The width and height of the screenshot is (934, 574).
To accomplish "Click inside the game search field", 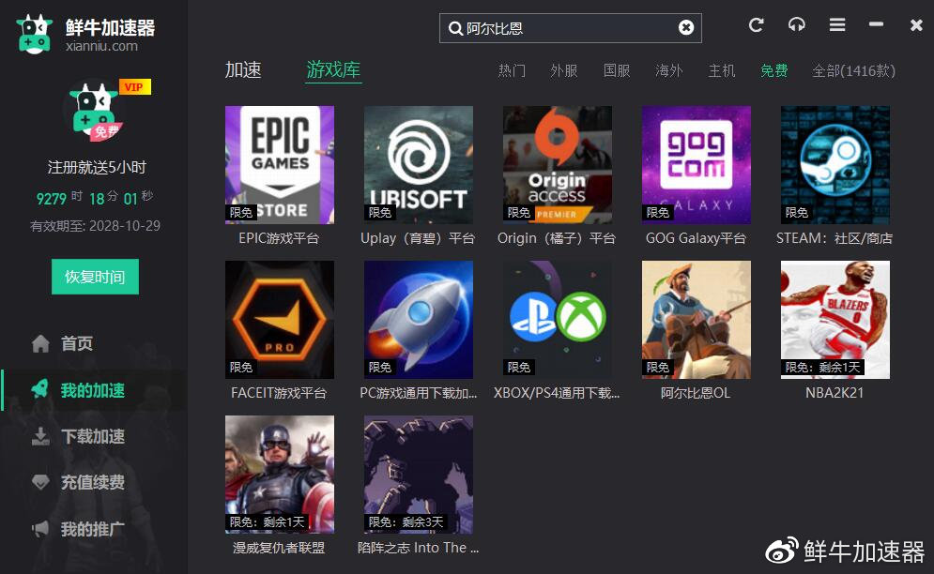I will [568, 28].
